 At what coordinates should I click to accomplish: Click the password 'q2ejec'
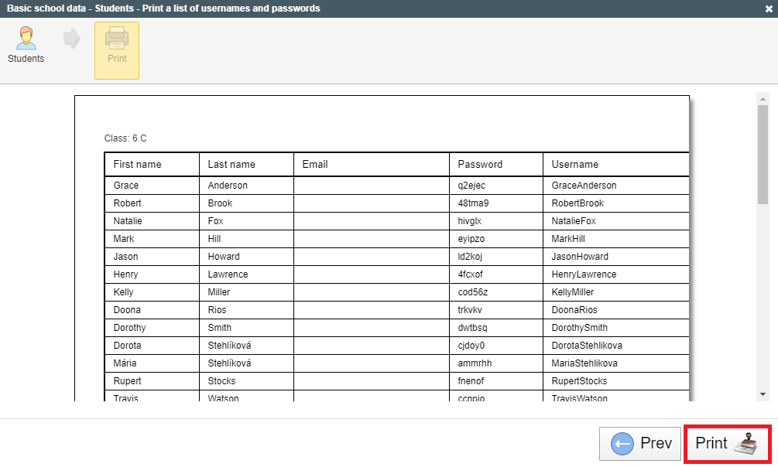pos(472,186)
